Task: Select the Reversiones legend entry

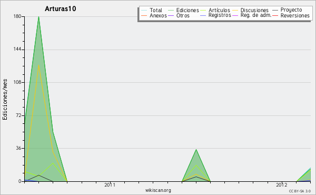Action: click(x=291, y=15)
